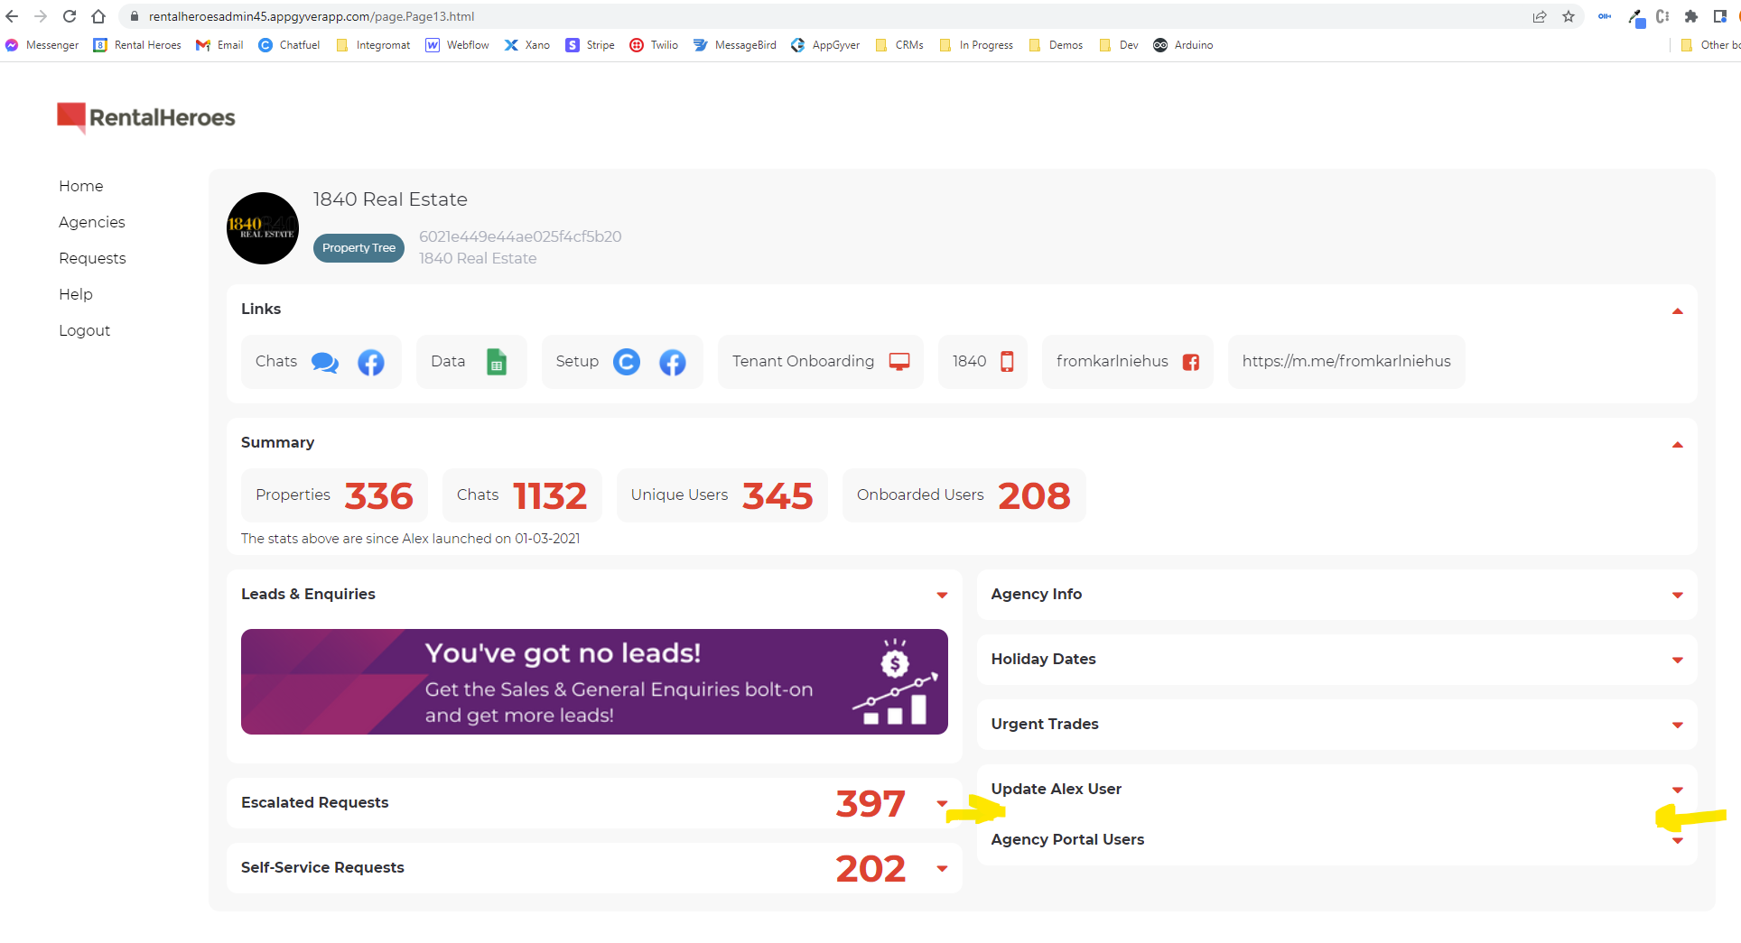Click the Property Tree badge button
The image size is (1741, 943).
click(x=358, y=248)
